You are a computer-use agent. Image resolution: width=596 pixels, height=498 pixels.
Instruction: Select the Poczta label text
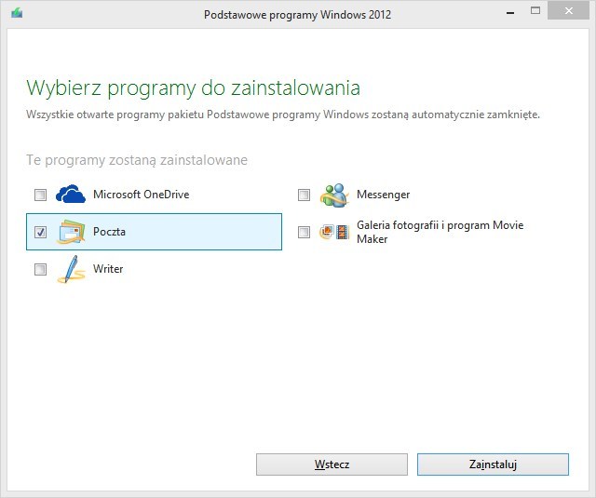109,232
